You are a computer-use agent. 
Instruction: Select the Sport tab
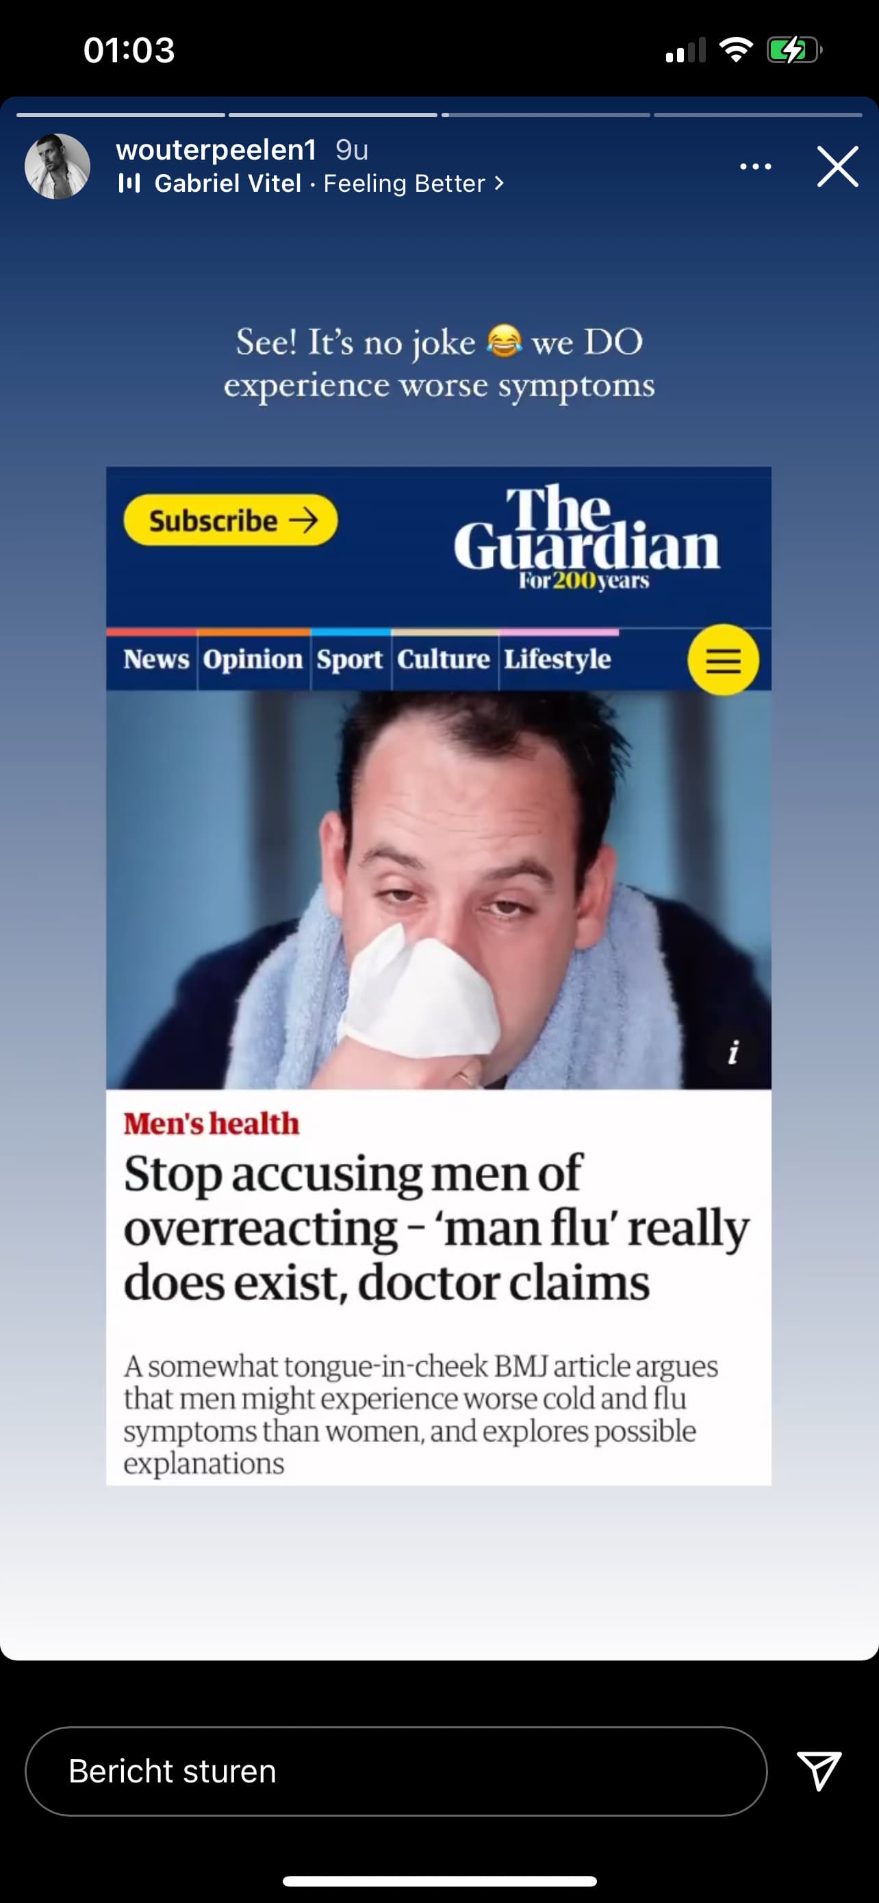[350, 659]
